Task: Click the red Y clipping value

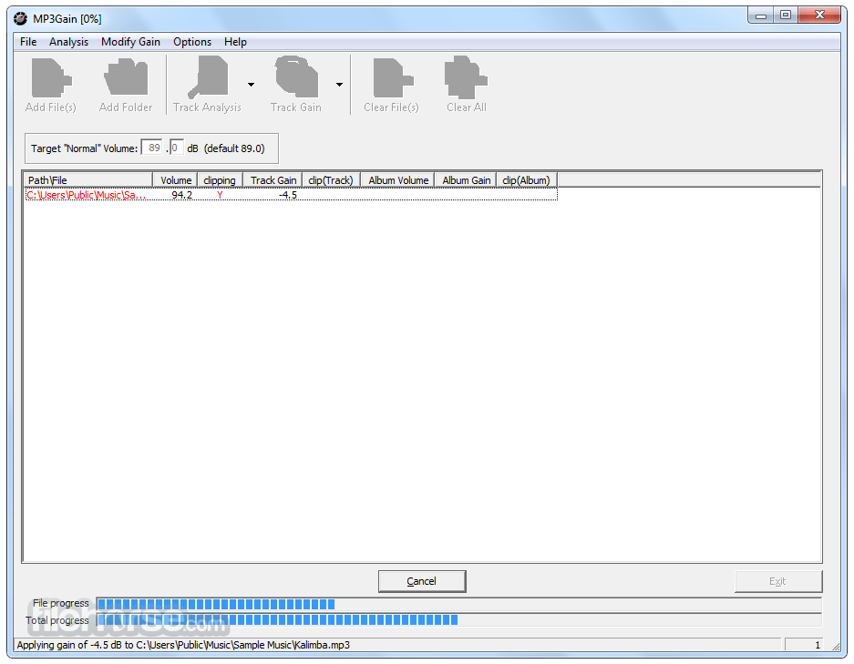Action: point(220,195)
